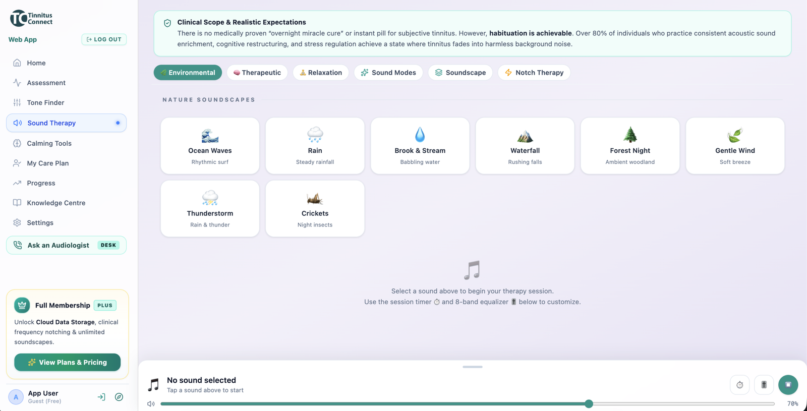Click the PLUS membership badge
The height and width of the screenshot is (411, 807).
tap(105, 305)
